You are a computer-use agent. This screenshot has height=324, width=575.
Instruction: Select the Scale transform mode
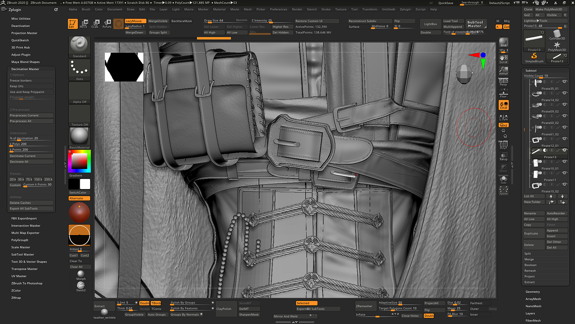pyautogui.click(x=95, y=23)
